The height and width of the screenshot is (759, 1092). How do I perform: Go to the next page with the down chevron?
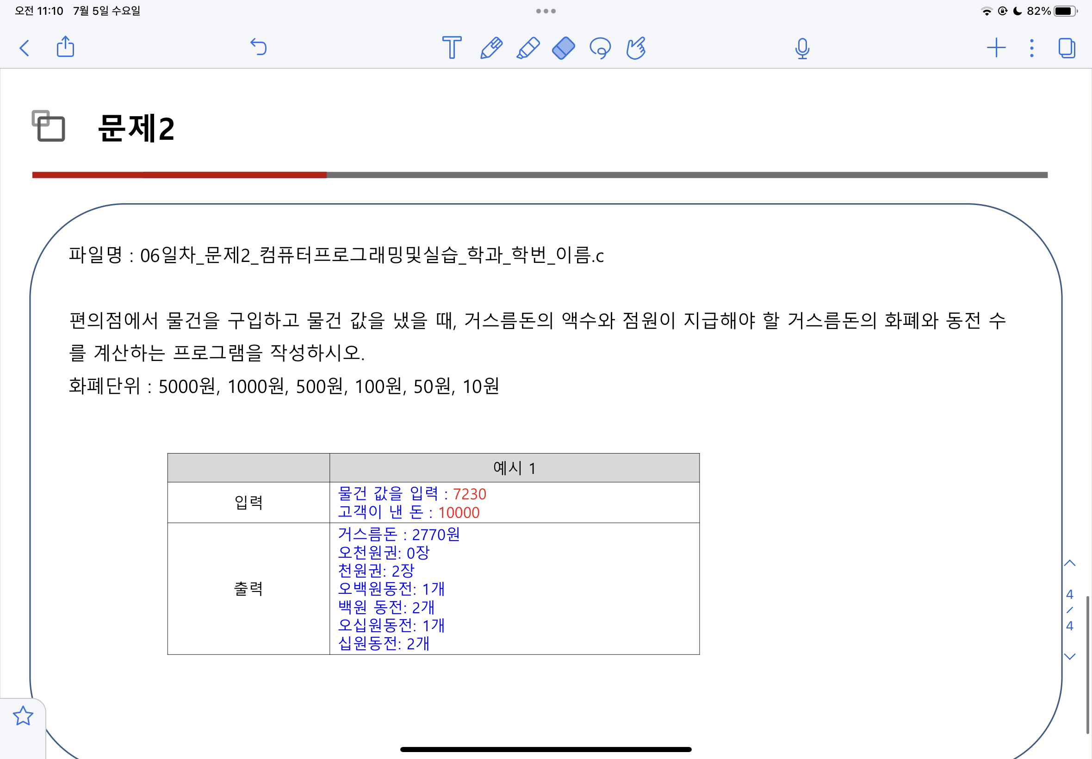[x=1070, y=657]
